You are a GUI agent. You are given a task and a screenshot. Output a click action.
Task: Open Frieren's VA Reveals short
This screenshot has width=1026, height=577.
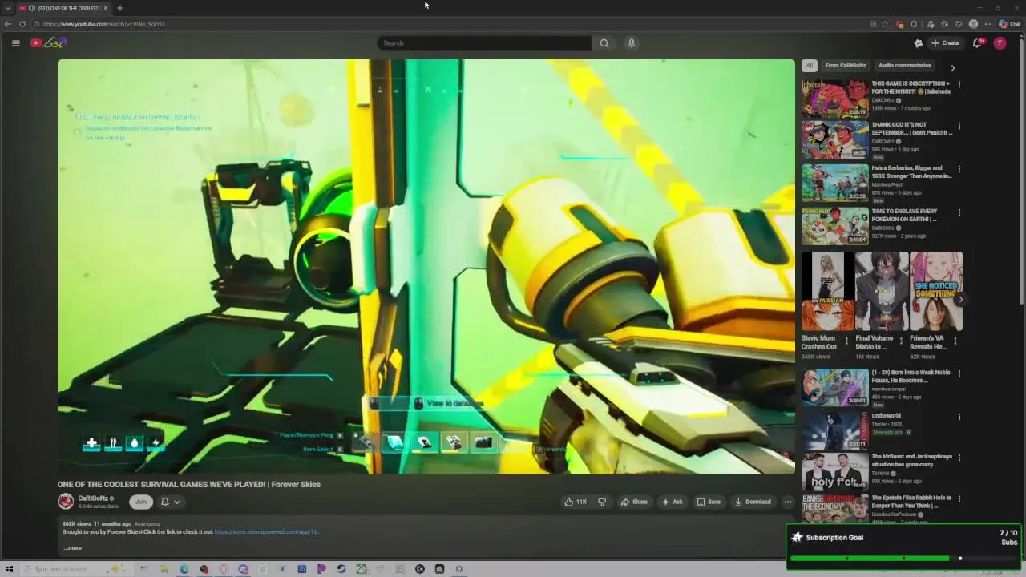point(936,292)
